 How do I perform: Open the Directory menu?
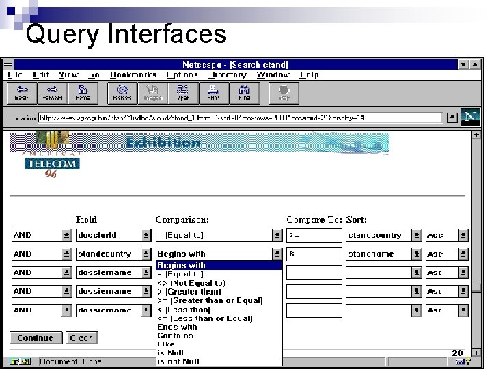tap(228, 74)
